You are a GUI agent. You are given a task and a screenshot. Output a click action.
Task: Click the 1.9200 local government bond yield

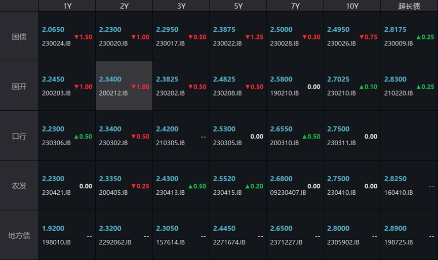click(x=53, y=229)
